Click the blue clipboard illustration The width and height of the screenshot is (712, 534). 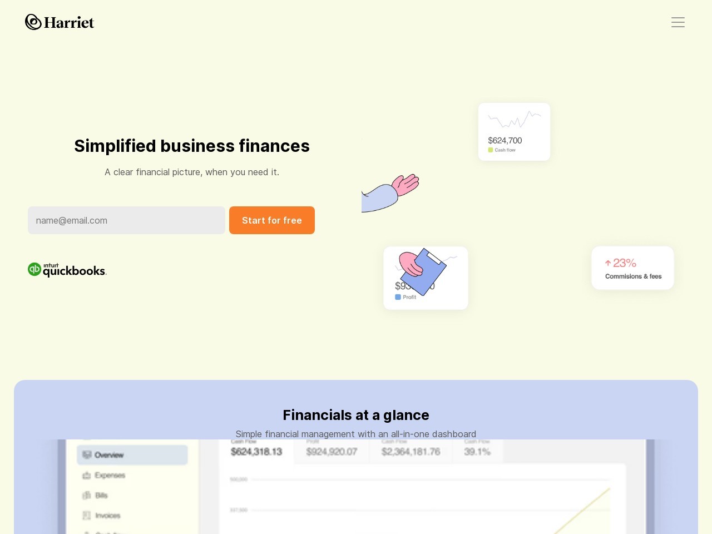click(x=423, y=271)
